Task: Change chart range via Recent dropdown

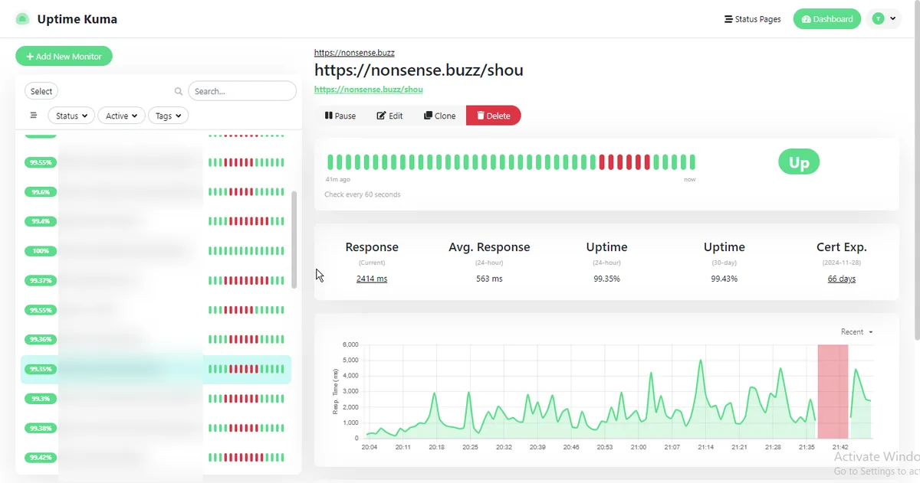Action: [x=856, y=331]
